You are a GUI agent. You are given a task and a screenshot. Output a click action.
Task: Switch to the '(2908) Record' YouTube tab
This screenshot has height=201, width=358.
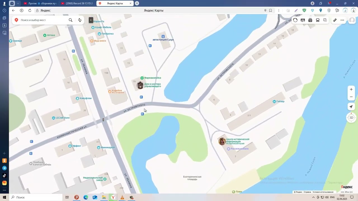coord(77,3)
